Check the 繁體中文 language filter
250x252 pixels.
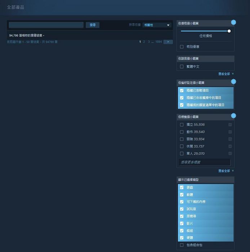(x=182, y=67)
